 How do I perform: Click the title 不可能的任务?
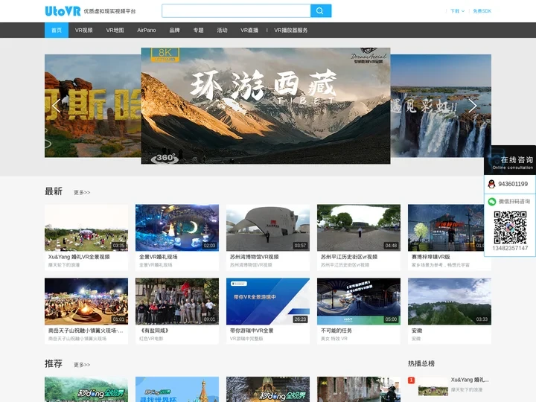click(336, 331)
